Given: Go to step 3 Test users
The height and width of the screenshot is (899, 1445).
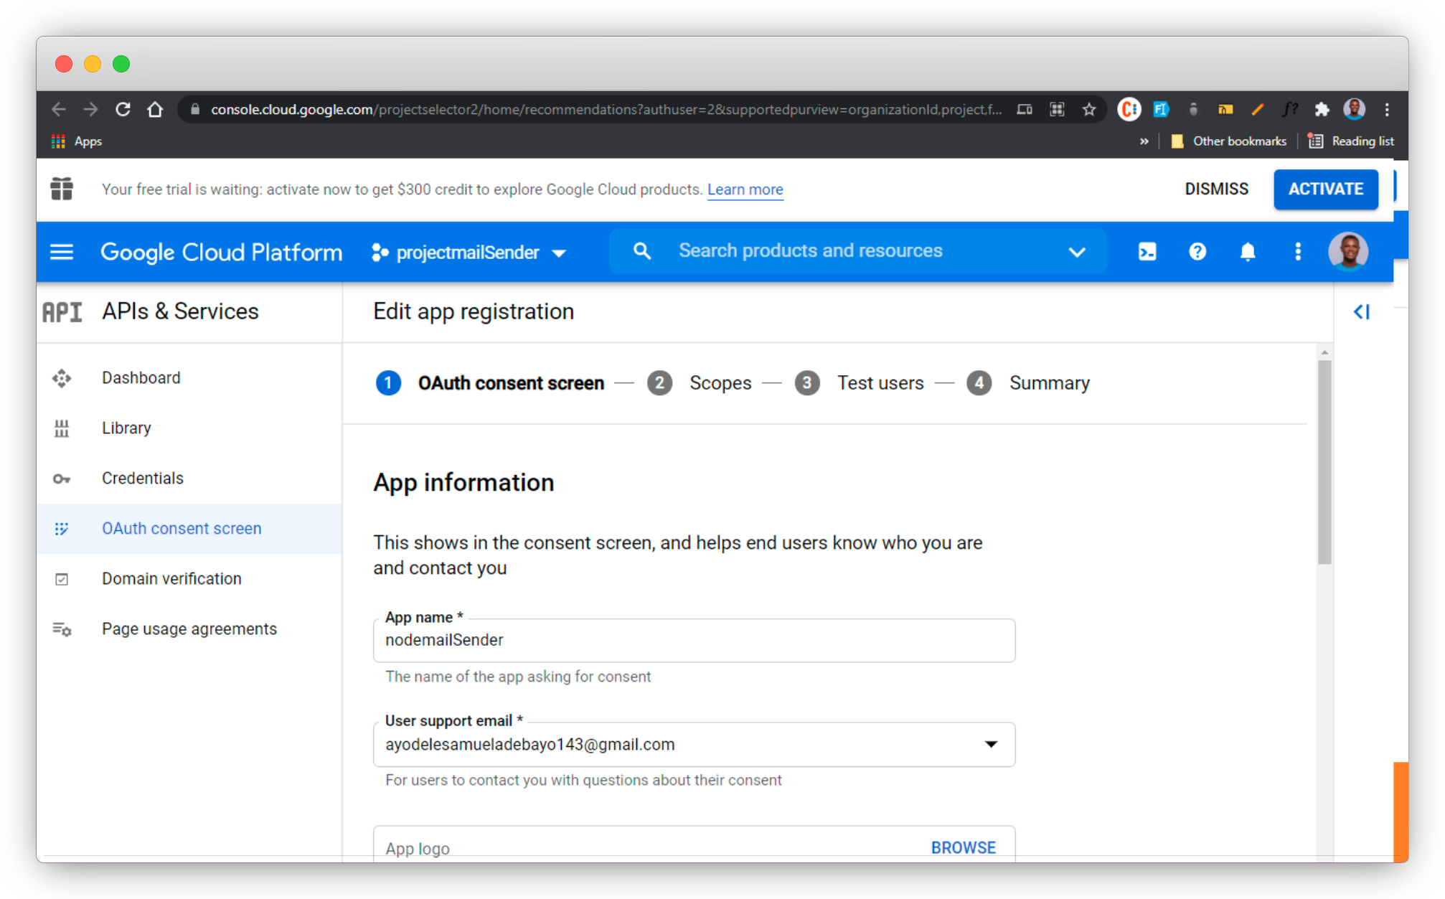Looking at the screenshot, I should 859,383.
